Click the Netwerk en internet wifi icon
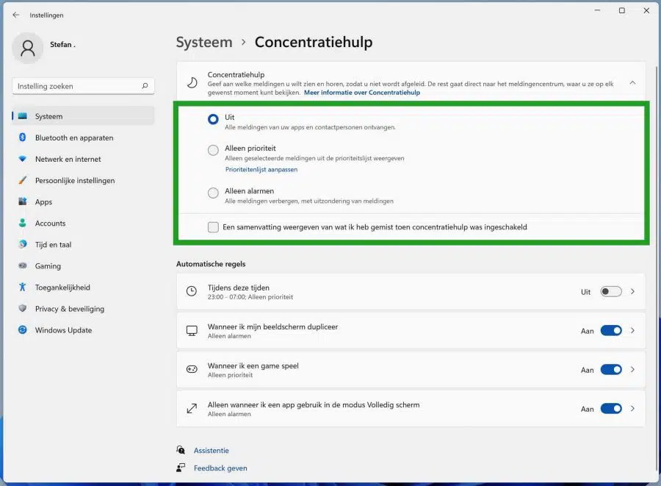Viewport: 661px width, 486px height. coord(23,159)
